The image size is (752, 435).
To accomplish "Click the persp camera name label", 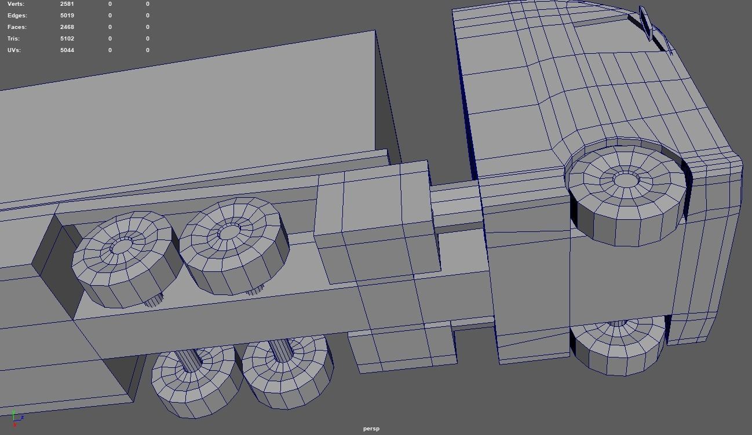I will 371,429.
